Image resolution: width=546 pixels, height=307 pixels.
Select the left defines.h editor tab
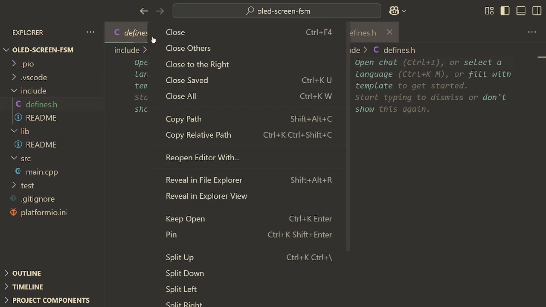(127, 33)
